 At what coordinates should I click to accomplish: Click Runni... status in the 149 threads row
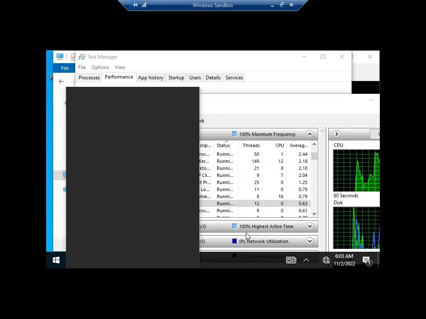tap(225, 161)
